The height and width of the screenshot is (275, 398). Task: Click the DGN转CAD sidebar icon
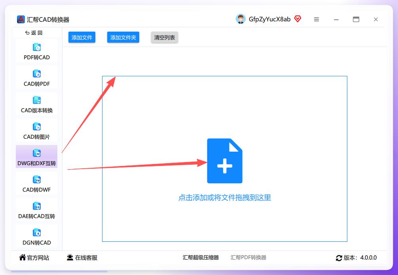(37, 232)
